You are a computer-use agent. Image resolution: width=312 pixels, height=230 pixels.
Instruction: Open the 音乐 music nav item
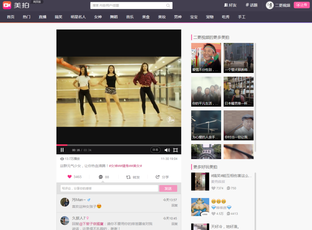tap(130, 17)
